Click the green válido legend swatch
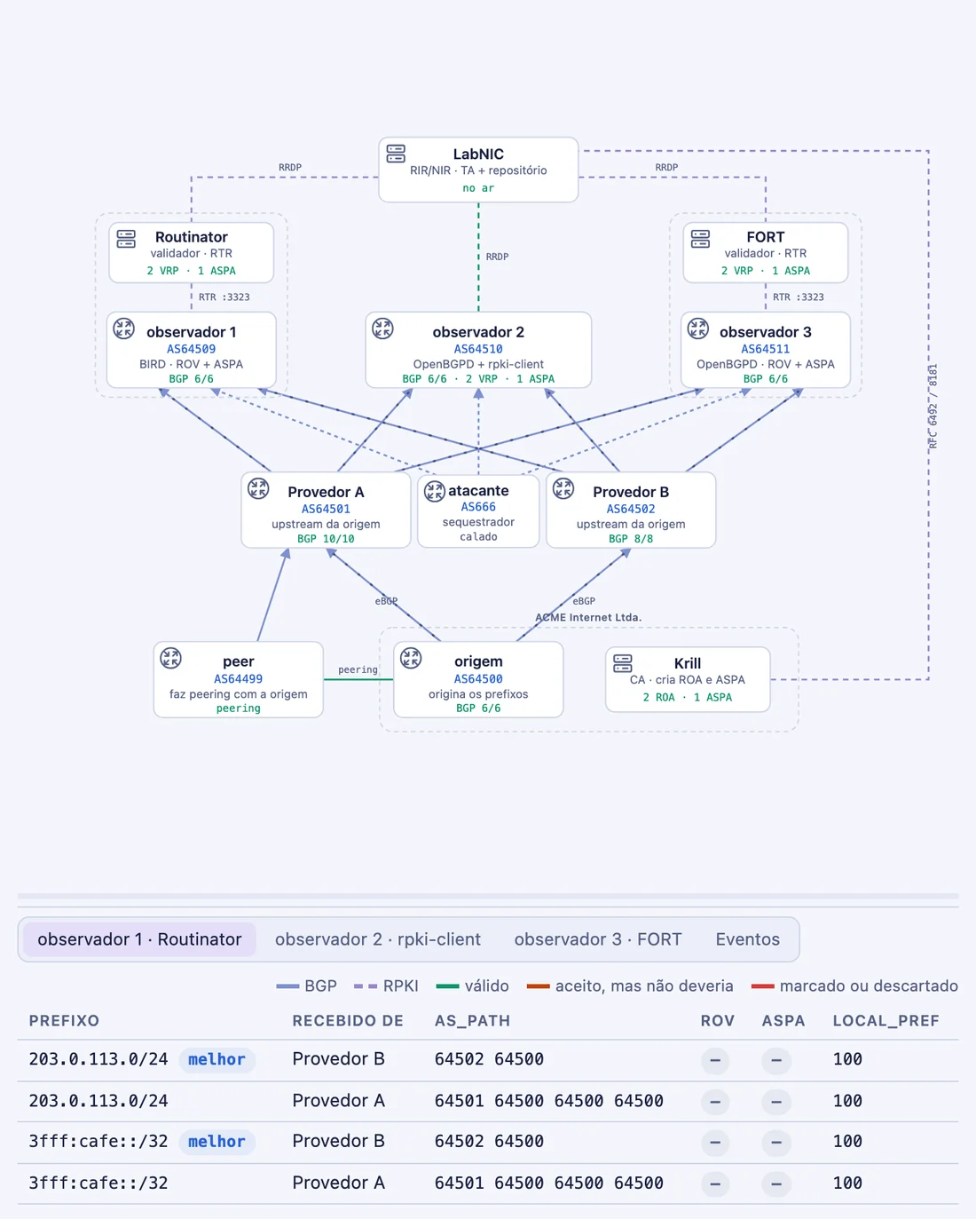Image resolution: width=976 pixels, height=1219 pixels. (448, 986)
